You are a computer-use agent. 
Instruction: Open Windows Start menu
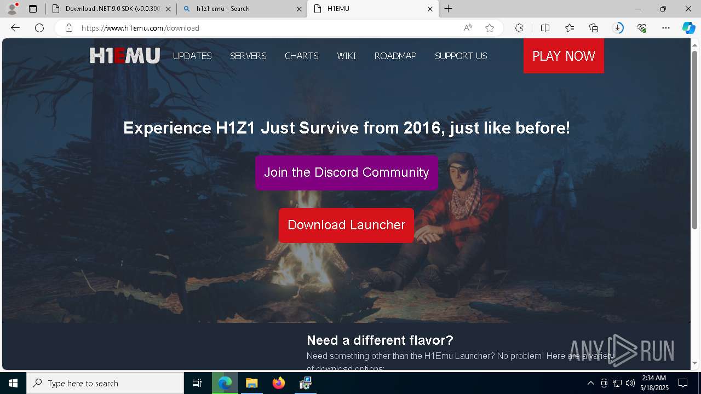[x=13, y=383]
